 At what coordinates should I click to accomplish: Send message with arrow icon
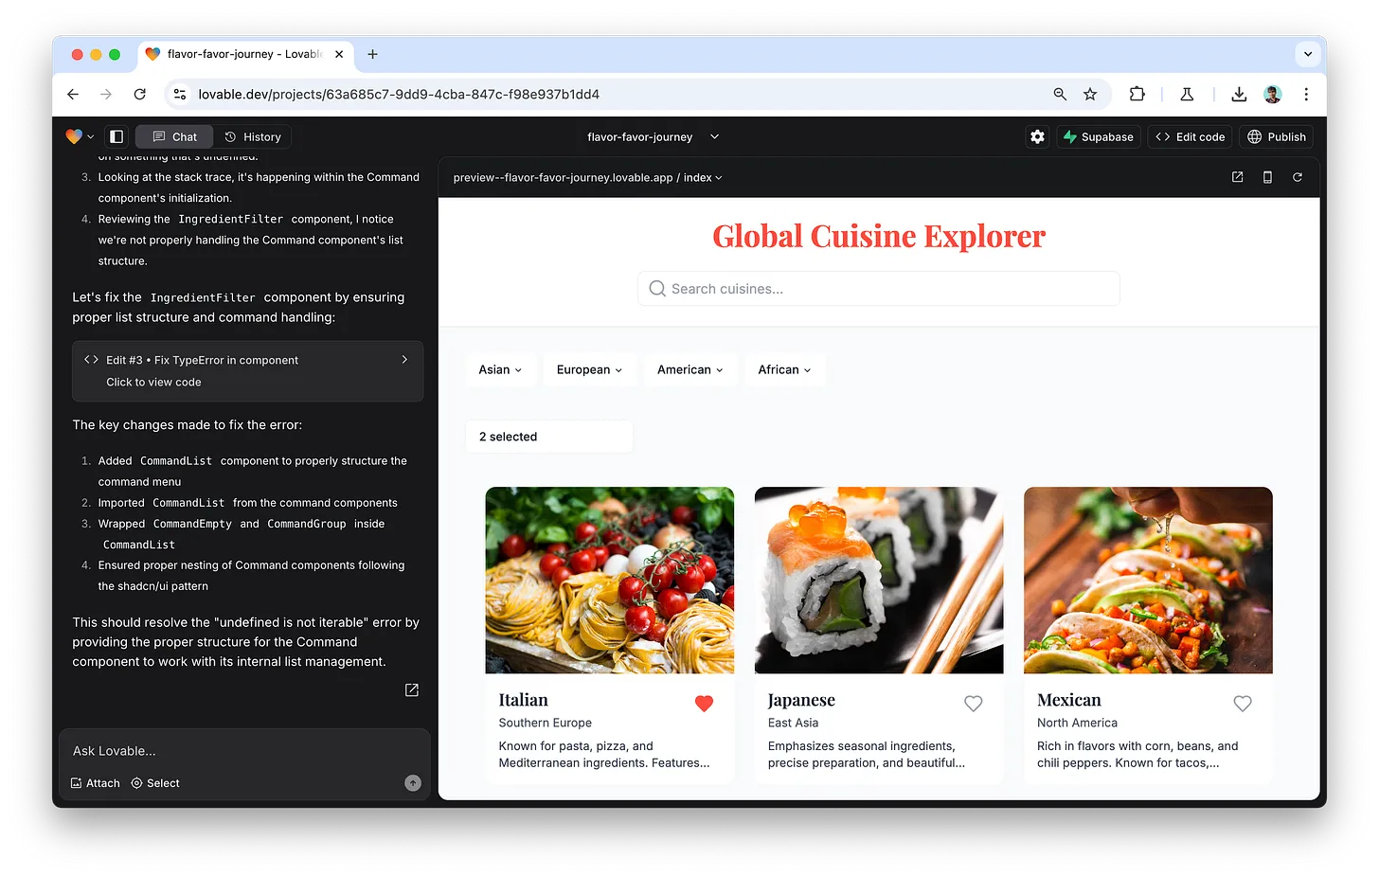tap(413, 782)
